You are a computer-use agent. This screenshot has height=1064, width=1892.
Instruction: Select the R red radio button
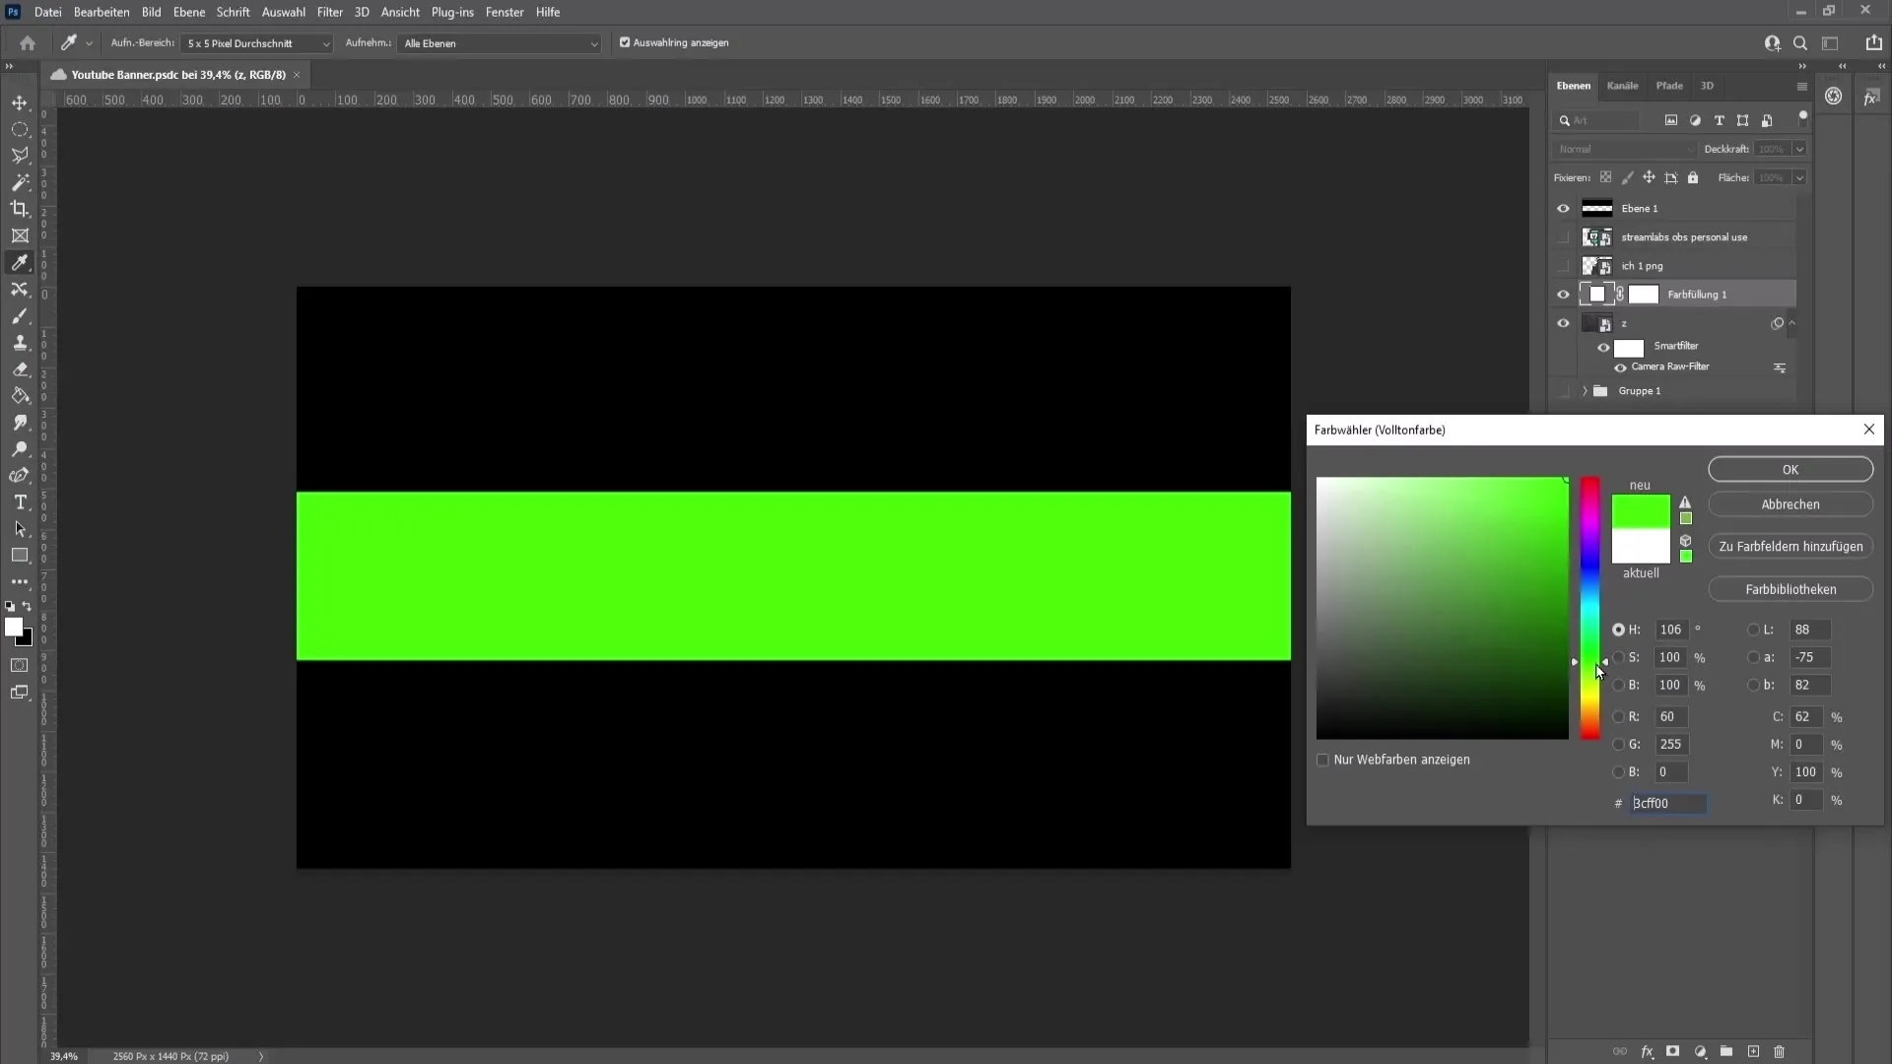coord(1618,716)
